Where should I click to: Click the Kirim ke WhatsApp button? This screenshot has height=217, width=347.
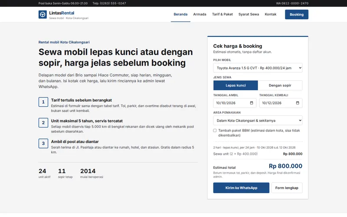point(241,188)
